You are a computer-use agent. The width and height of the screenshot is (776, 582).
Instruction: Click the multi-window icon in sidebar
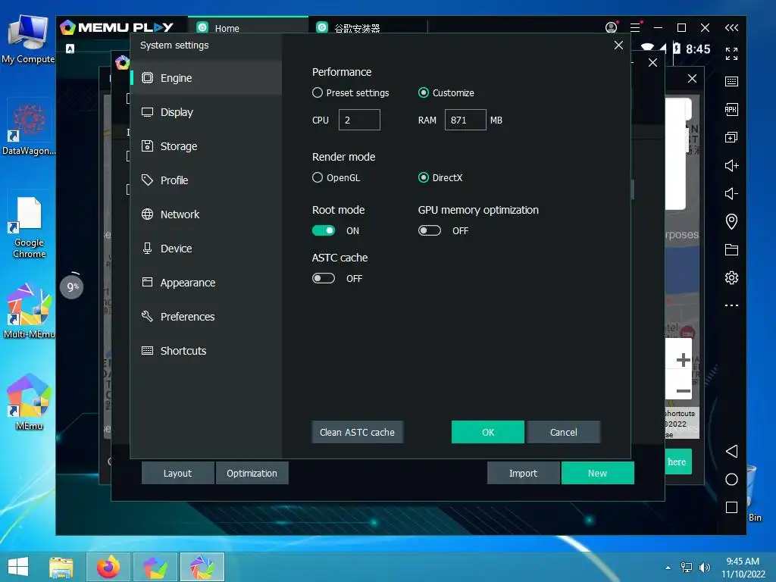click(x=731, y=137)
